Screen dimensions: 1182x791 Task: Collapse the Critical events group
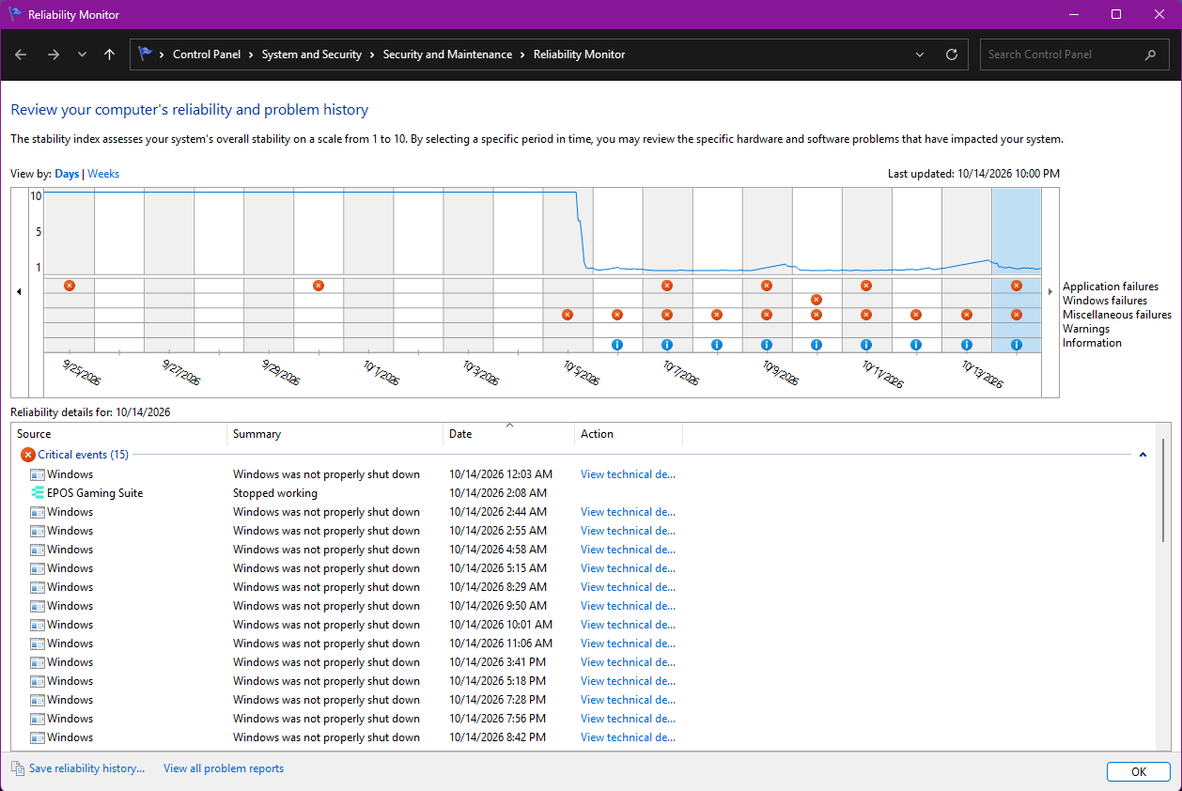[x=1143, y=455]
